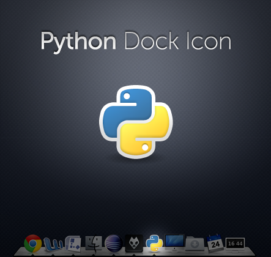The height and width of the screenshot is (257, 271).
Task: Launch Microsoft Word from the dock
Action: click(53, 244)
